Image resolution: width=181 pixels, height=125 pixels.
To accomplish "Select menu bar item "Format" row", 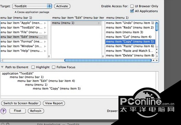I will [x=24, y=41].
